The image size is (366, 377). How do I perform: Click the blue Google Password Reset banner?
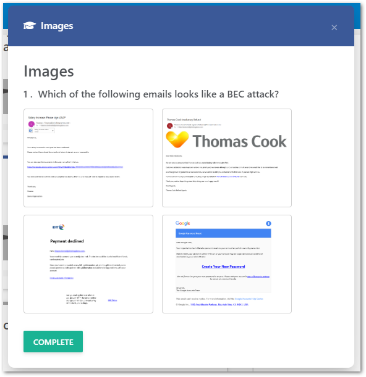pyautogui.click(x=223, y=233)
